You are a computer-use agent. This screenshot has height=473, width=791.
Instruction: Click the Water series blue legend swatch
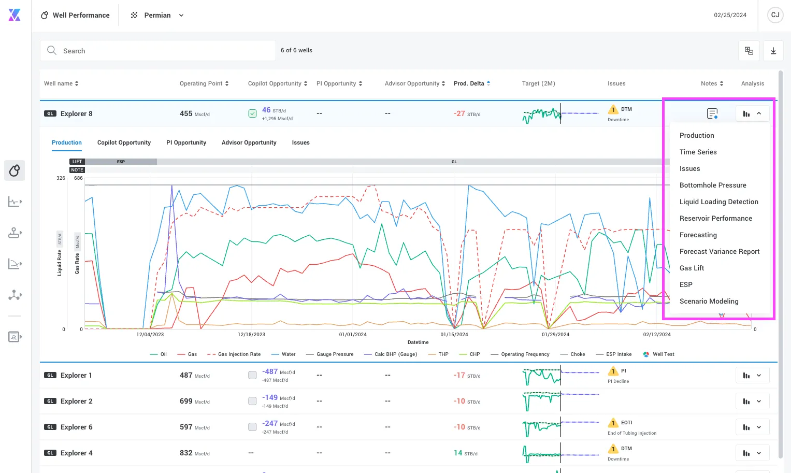coord(275,354)
